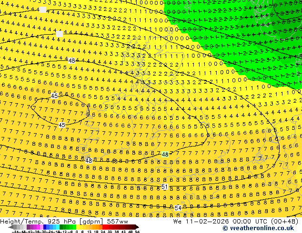Viewport: 302px width, 233px height.
Task: Open the weatheronline.co.uk link
Action: click(x=258, y=228)
